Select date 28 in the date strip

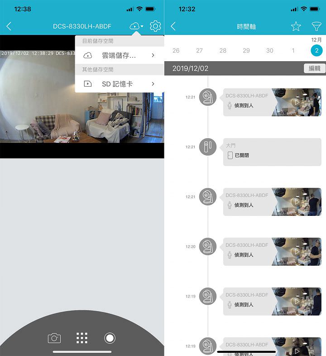pyautogui.click(x=223, y=50)
